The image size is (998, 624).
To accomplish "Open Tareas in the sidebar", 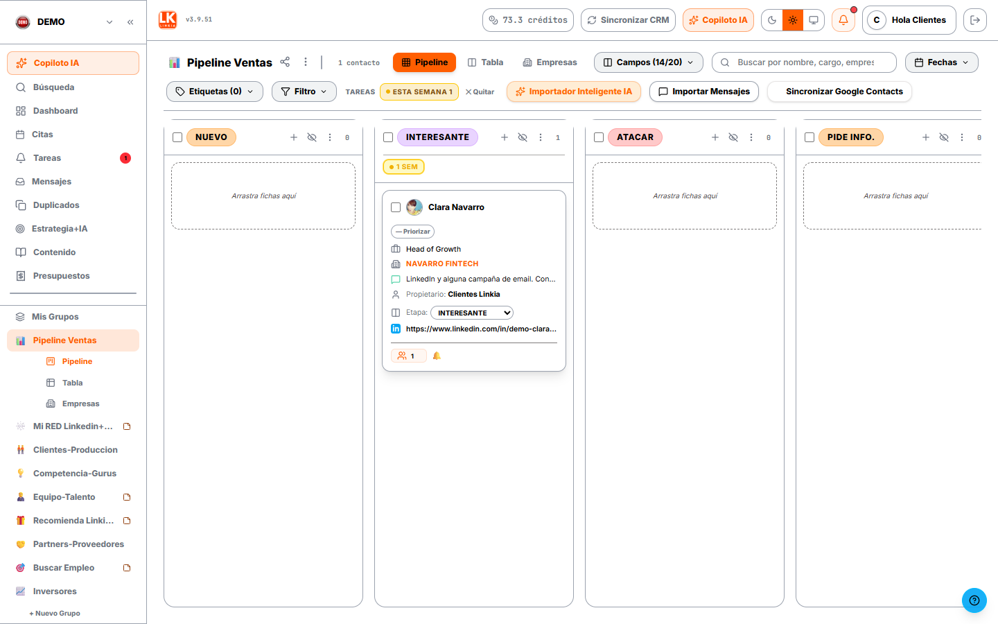I will [73, 158].
